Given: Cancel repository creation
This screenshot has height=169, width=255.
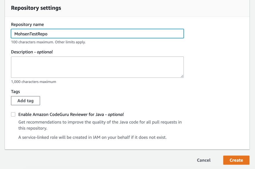Looking at the screenshot, I should click(x=204, y=160).
